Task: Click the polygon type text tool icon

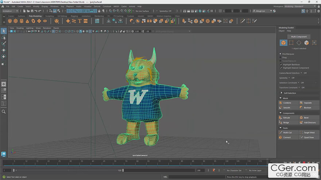Action: 80,21
